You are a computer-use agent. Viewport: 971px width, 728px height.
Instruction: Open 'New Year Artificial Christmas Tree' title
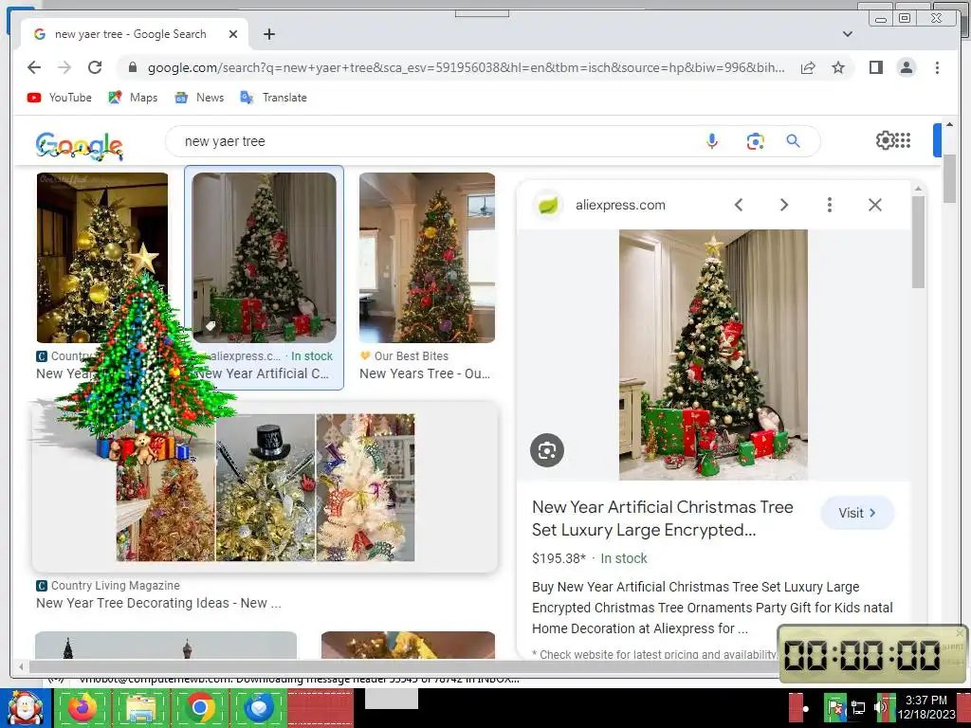(663, 519)
